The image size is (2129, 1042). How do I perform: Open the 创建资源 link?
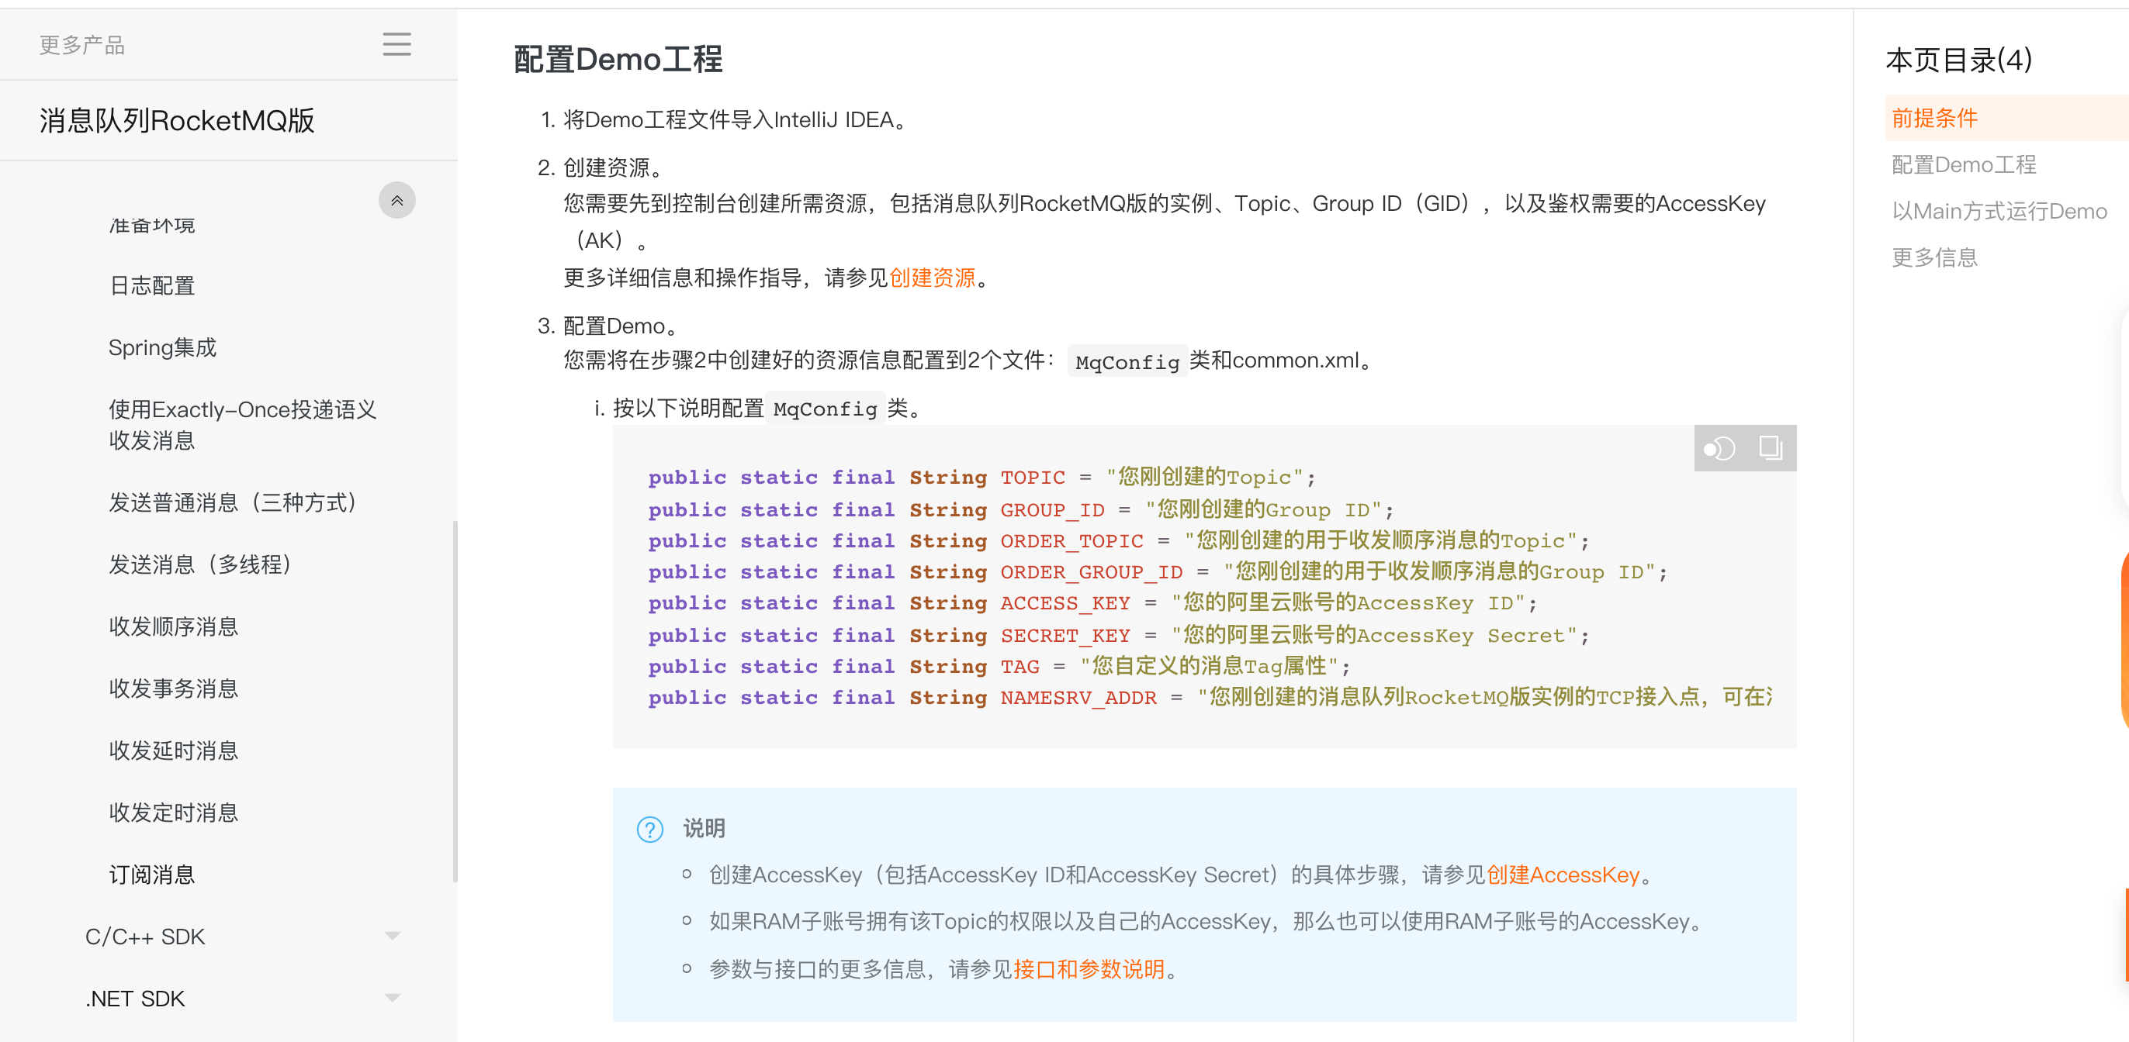point(933,278)
